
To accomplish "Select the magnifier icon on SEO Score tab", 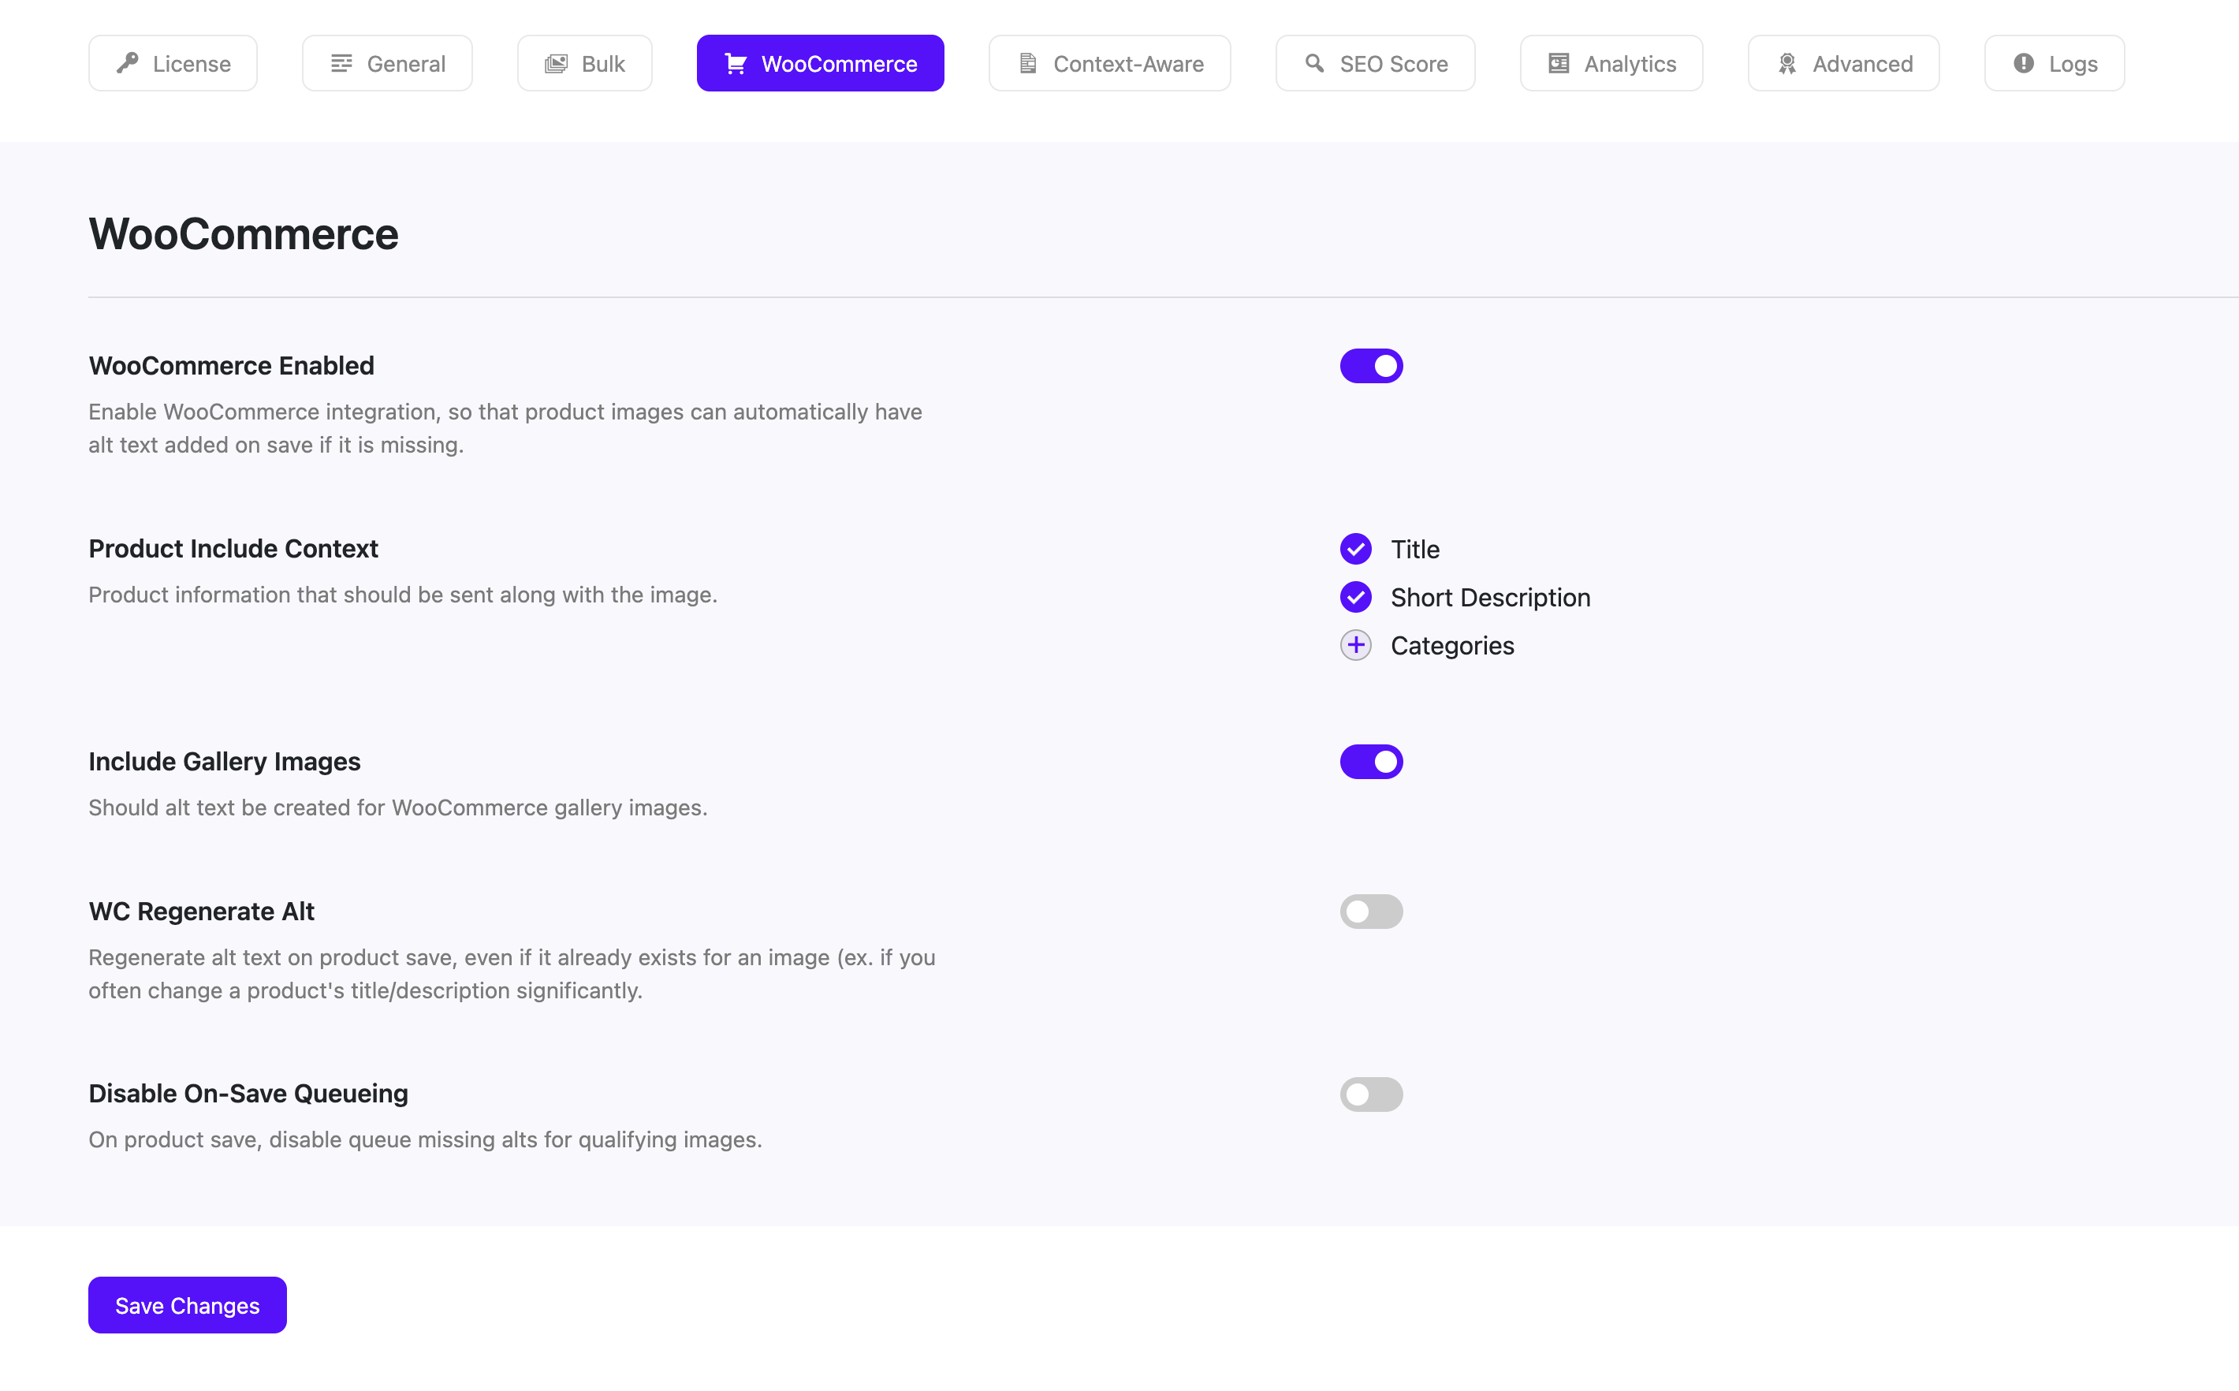I will click(x=1313, y=62).
